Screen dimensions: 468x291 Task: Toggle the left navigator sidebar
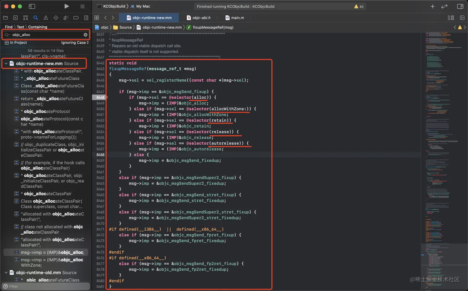tap(32, 6)
